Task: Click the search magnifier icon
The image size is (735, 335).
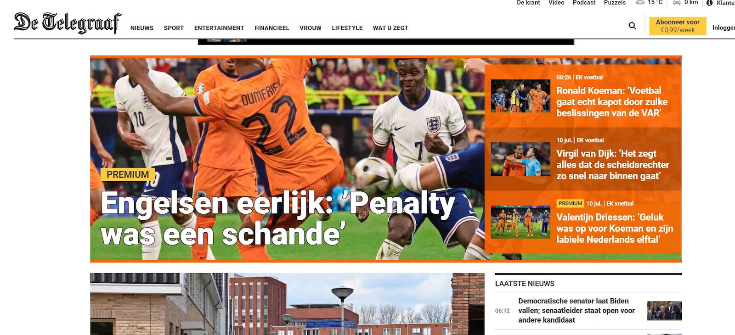Action: pyautogui.click(x=632, y=26)
